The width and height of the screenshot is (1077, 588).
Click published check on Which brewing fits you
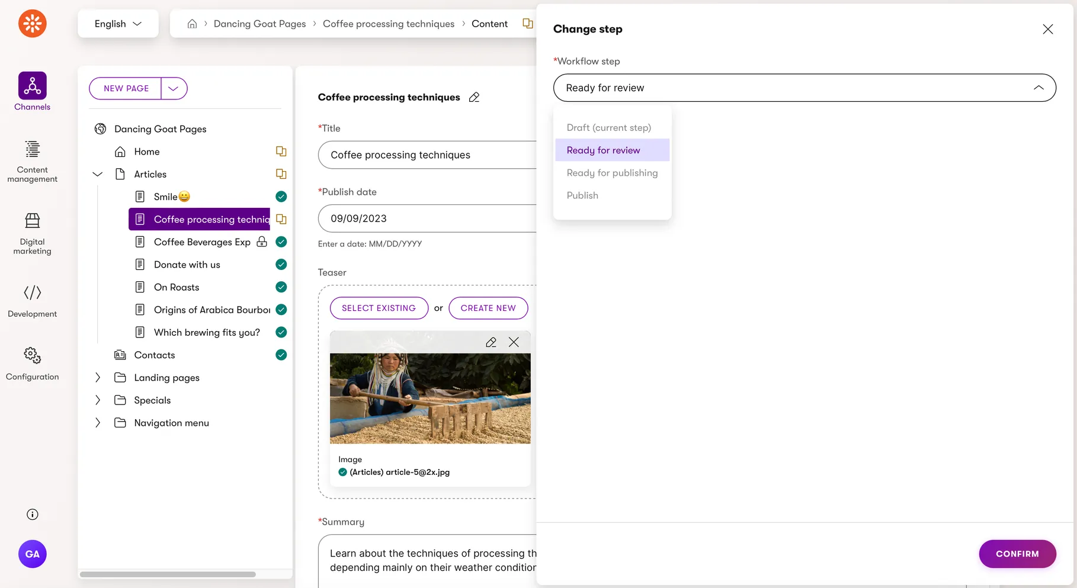(281, 332)
